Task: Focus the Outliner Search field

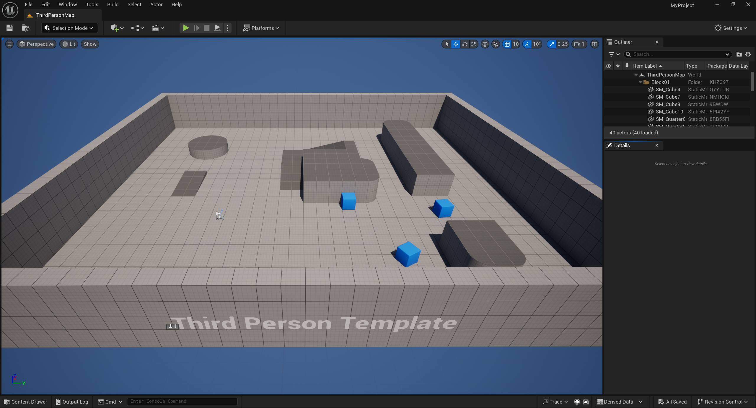Action: point(678,54)
